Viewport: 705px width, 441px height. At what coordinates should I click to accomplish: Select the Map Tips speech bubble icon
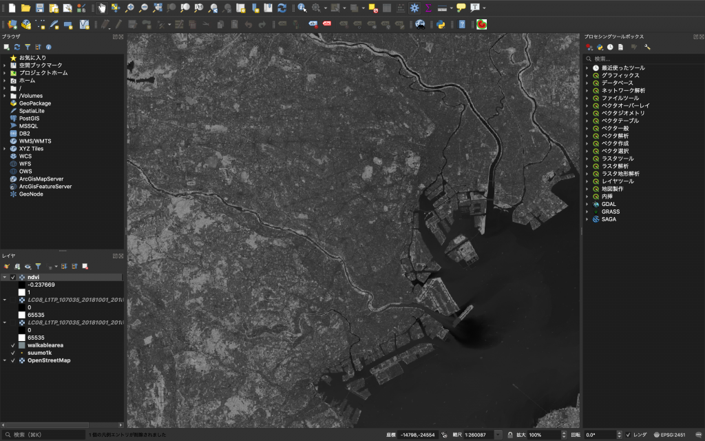click(461, 8)
